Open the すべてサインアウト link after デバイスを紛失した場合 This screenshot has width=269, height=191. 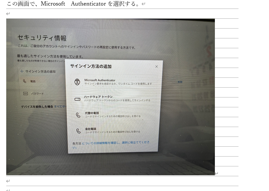[59, 107]
